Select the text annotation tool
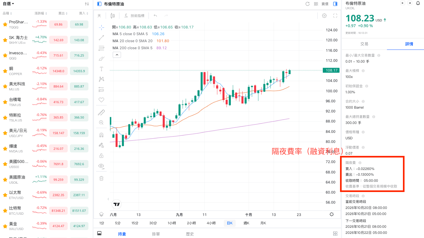Image resolution: width=424 pixels, height=238 pixels. [x=102, y=69]
